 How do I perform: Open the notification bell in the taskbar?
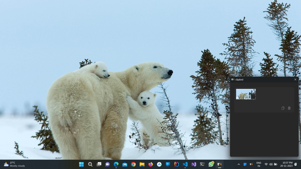point(295,164)
